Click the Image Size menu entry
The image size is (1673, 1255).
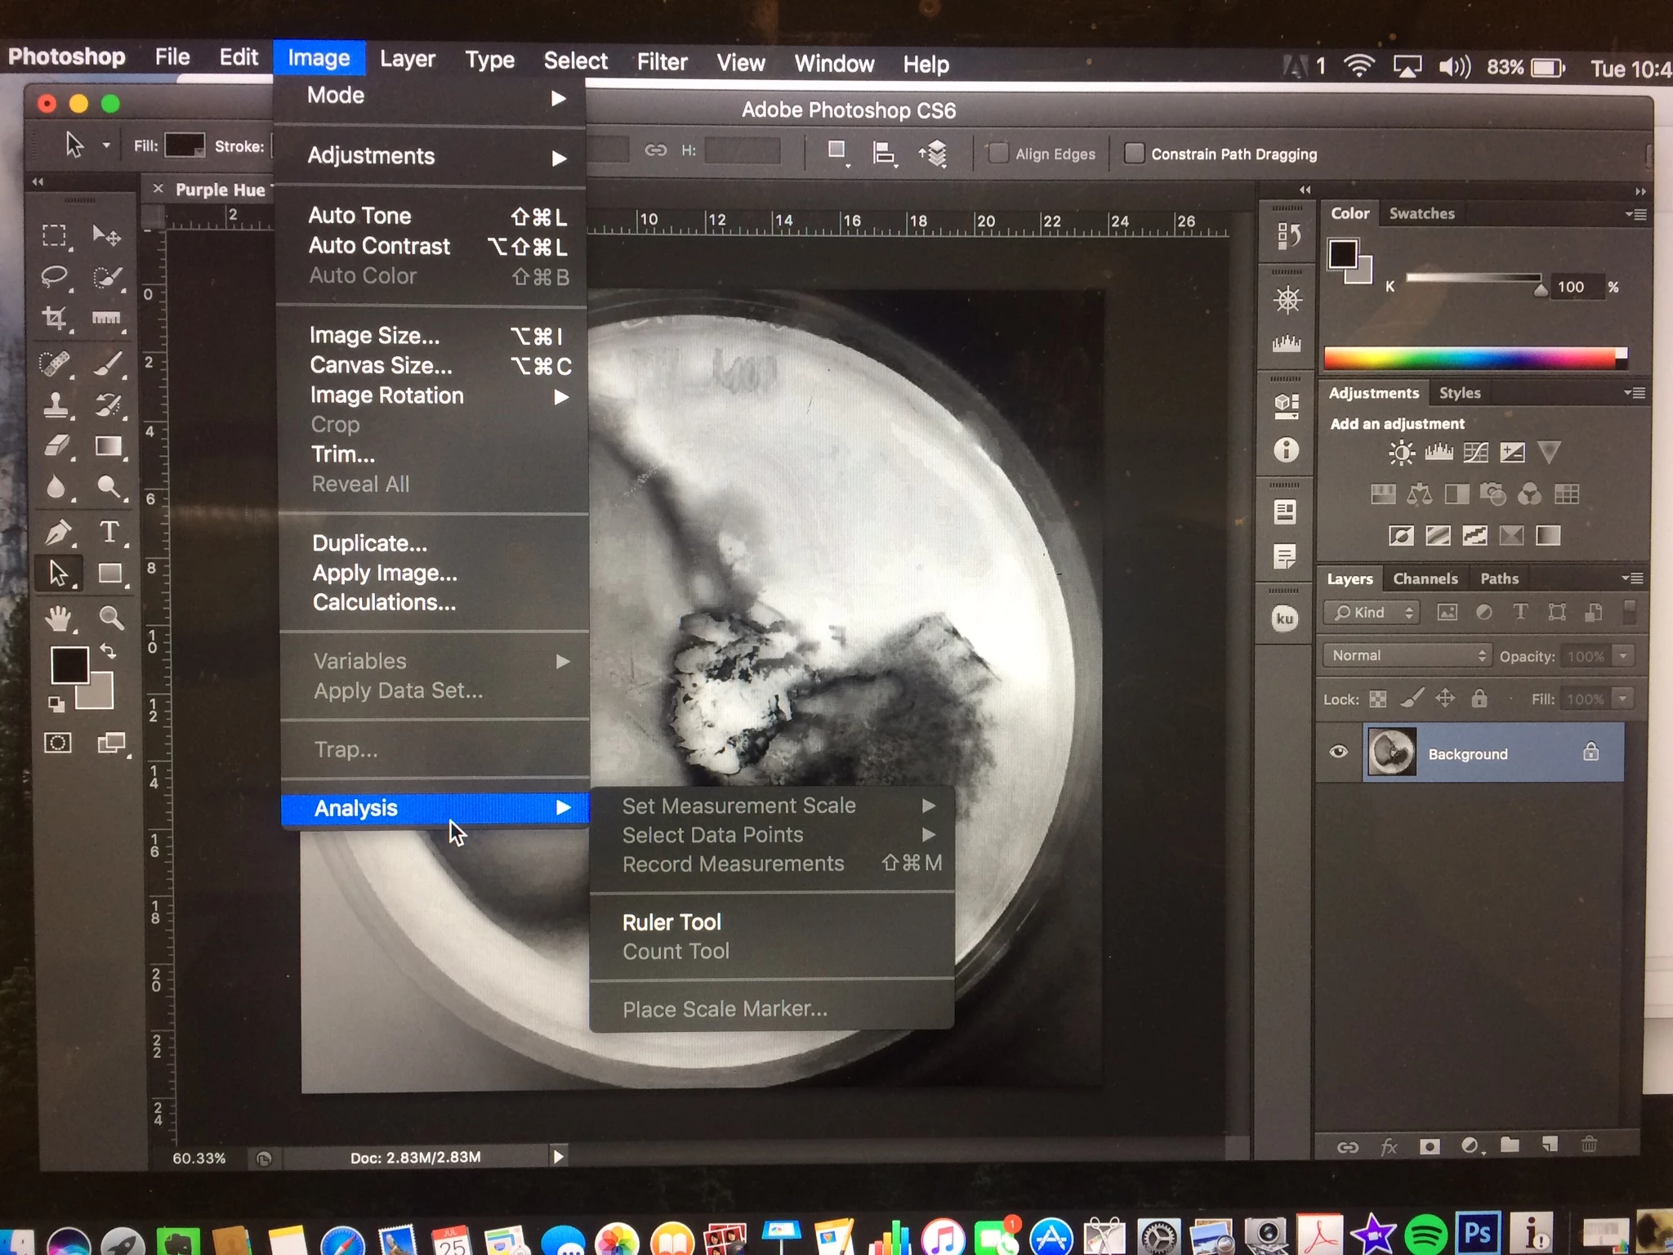[x=374, y=336]
